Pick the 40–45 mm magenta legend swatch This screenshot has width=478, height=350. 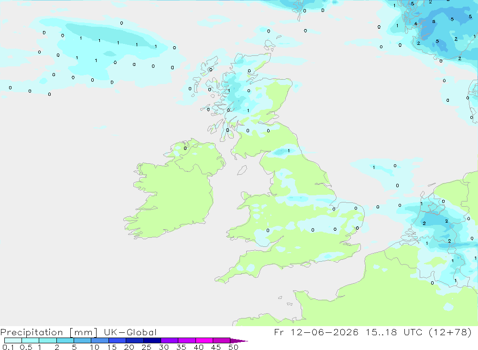pos(204,340)
